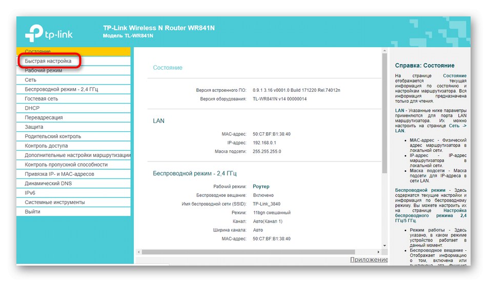Screen dimensions: 487x282
Task: Click the Авто(Канал 1) channel value
Action: [x=268, y=221]
